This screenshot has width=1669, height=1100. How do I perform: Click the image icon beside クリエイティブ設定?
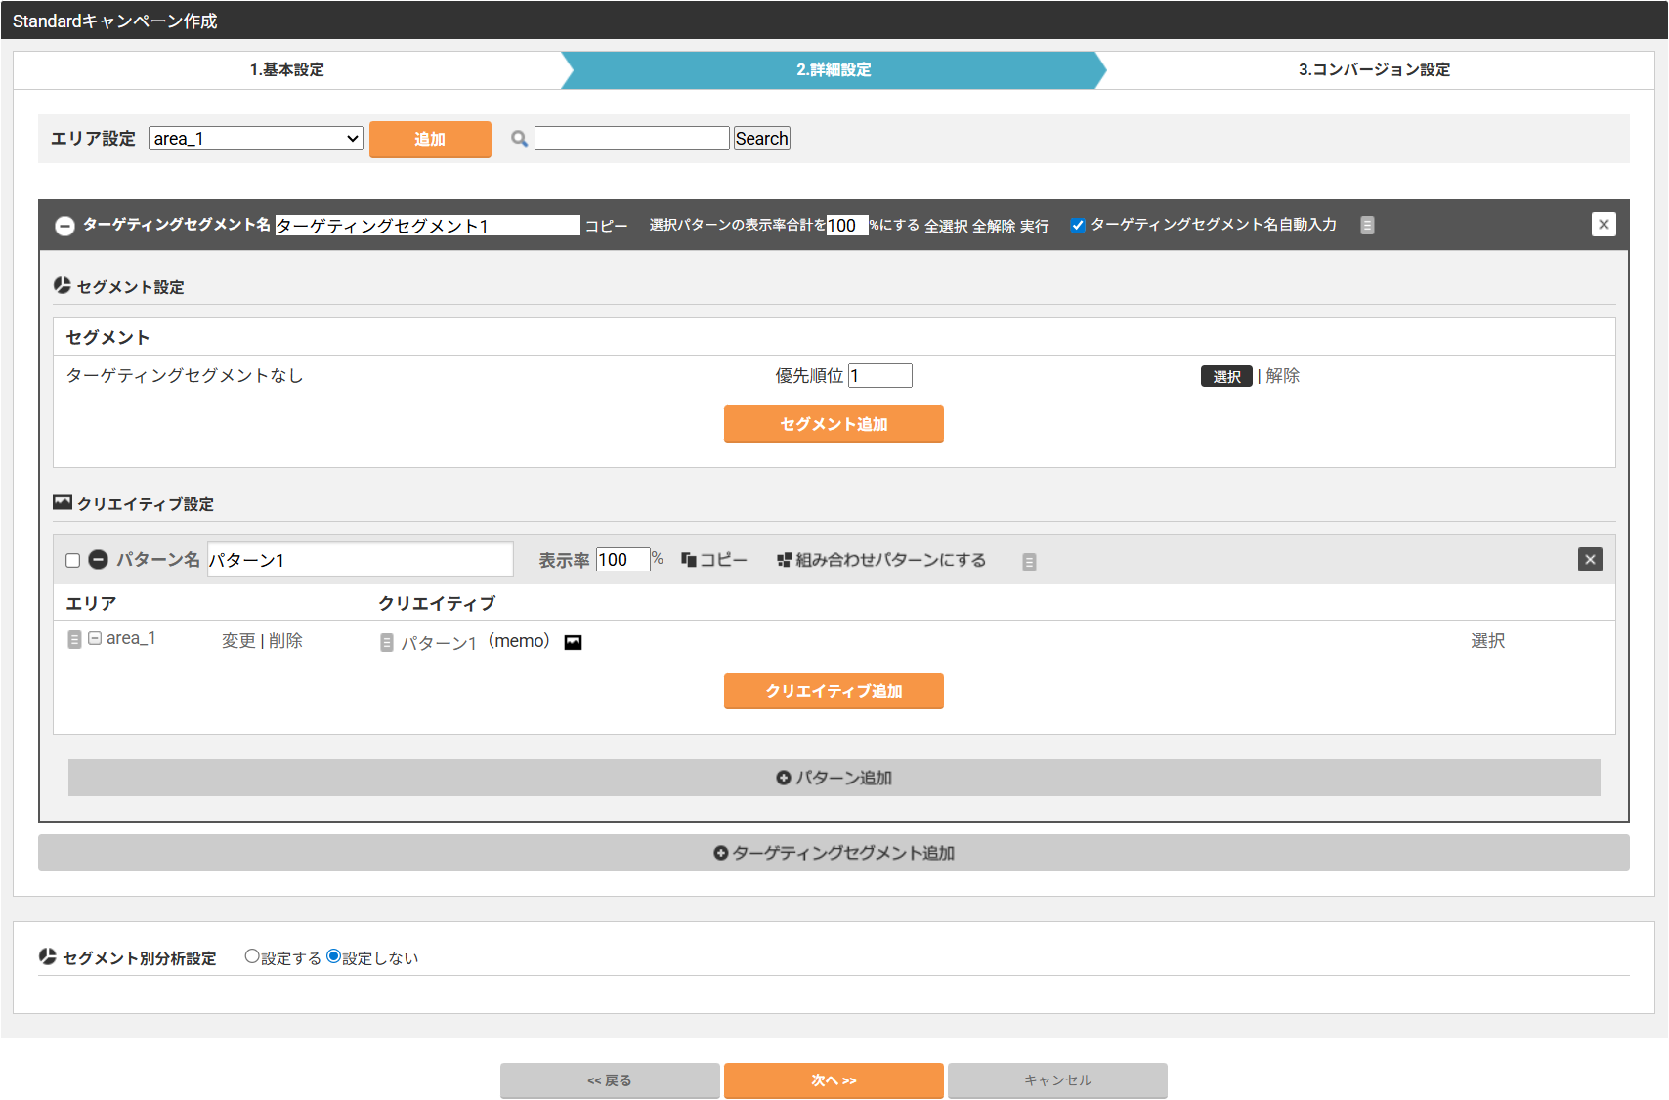tap(63, 502)
